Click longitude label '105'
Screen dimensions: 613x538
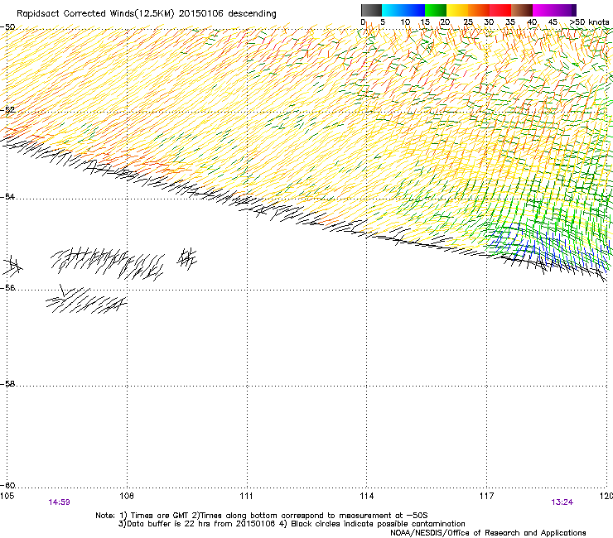(7, 496)
